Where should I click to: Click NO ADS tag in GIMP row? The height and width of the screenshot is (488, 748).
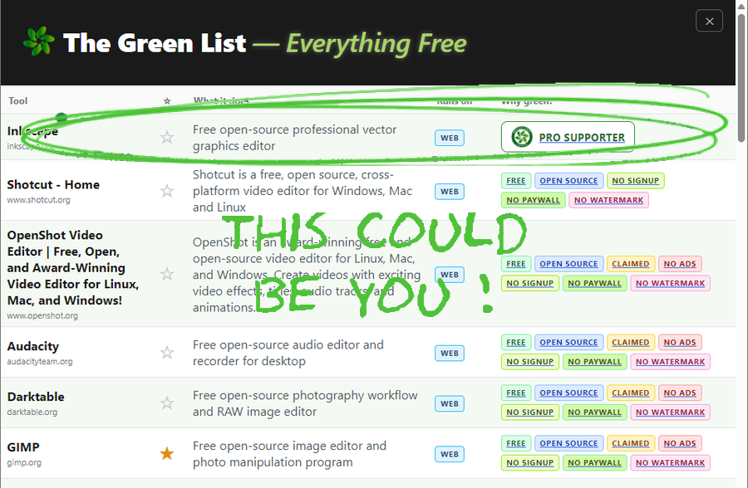click(680, 443)
